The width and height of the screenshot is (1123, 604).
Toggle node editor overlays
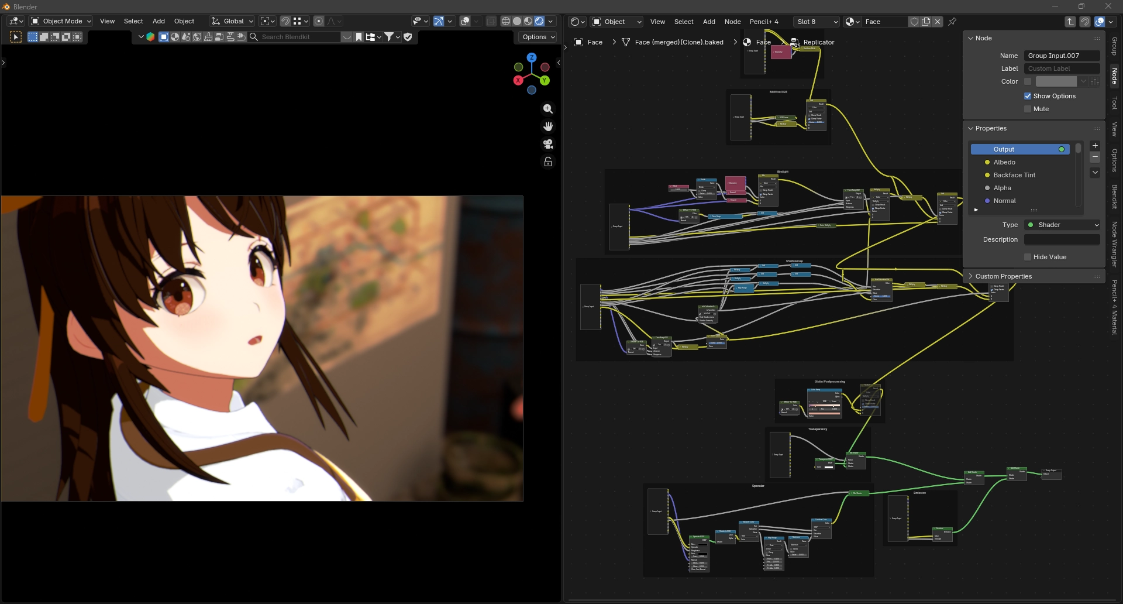[x=1100, y=22]
